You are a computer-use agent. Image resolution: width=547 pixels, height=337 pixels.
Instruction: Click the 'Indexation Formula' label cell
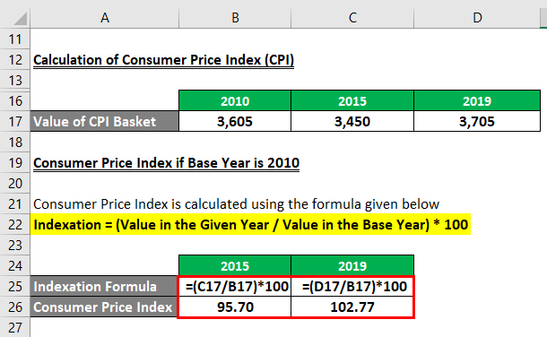click(x=104, y=286)
